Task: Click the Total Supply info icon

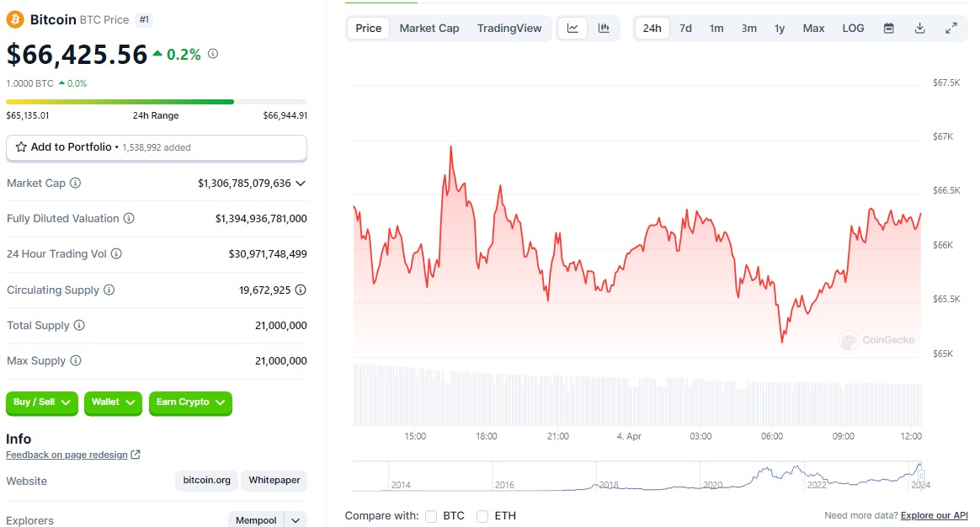Action: coord(79,325)
